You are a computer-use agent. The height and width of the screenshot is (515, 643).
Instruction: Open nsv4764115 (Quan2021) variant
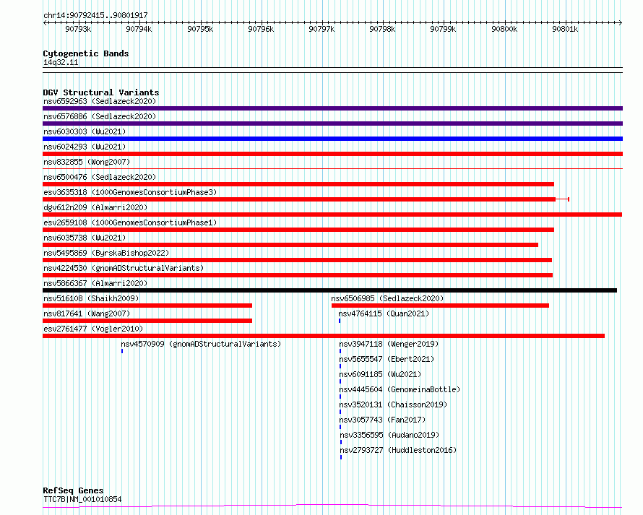coord(384,313)
